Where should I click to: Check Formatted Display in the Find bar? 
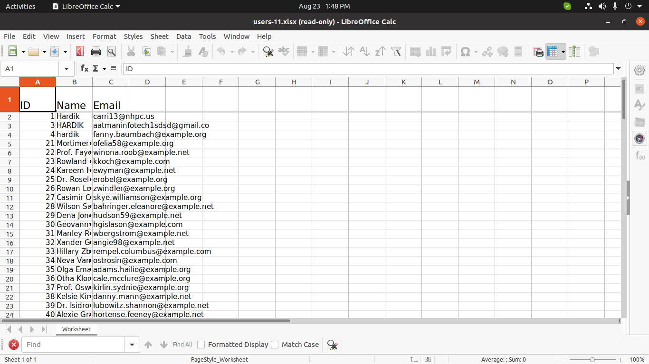pyautogui.click(x=200, y=345)
